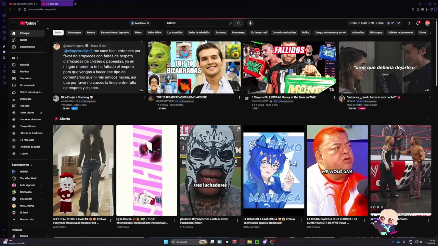
Task: Open options for TOP 10 BIZARRADAS video
Action: [x=239, y=97]
